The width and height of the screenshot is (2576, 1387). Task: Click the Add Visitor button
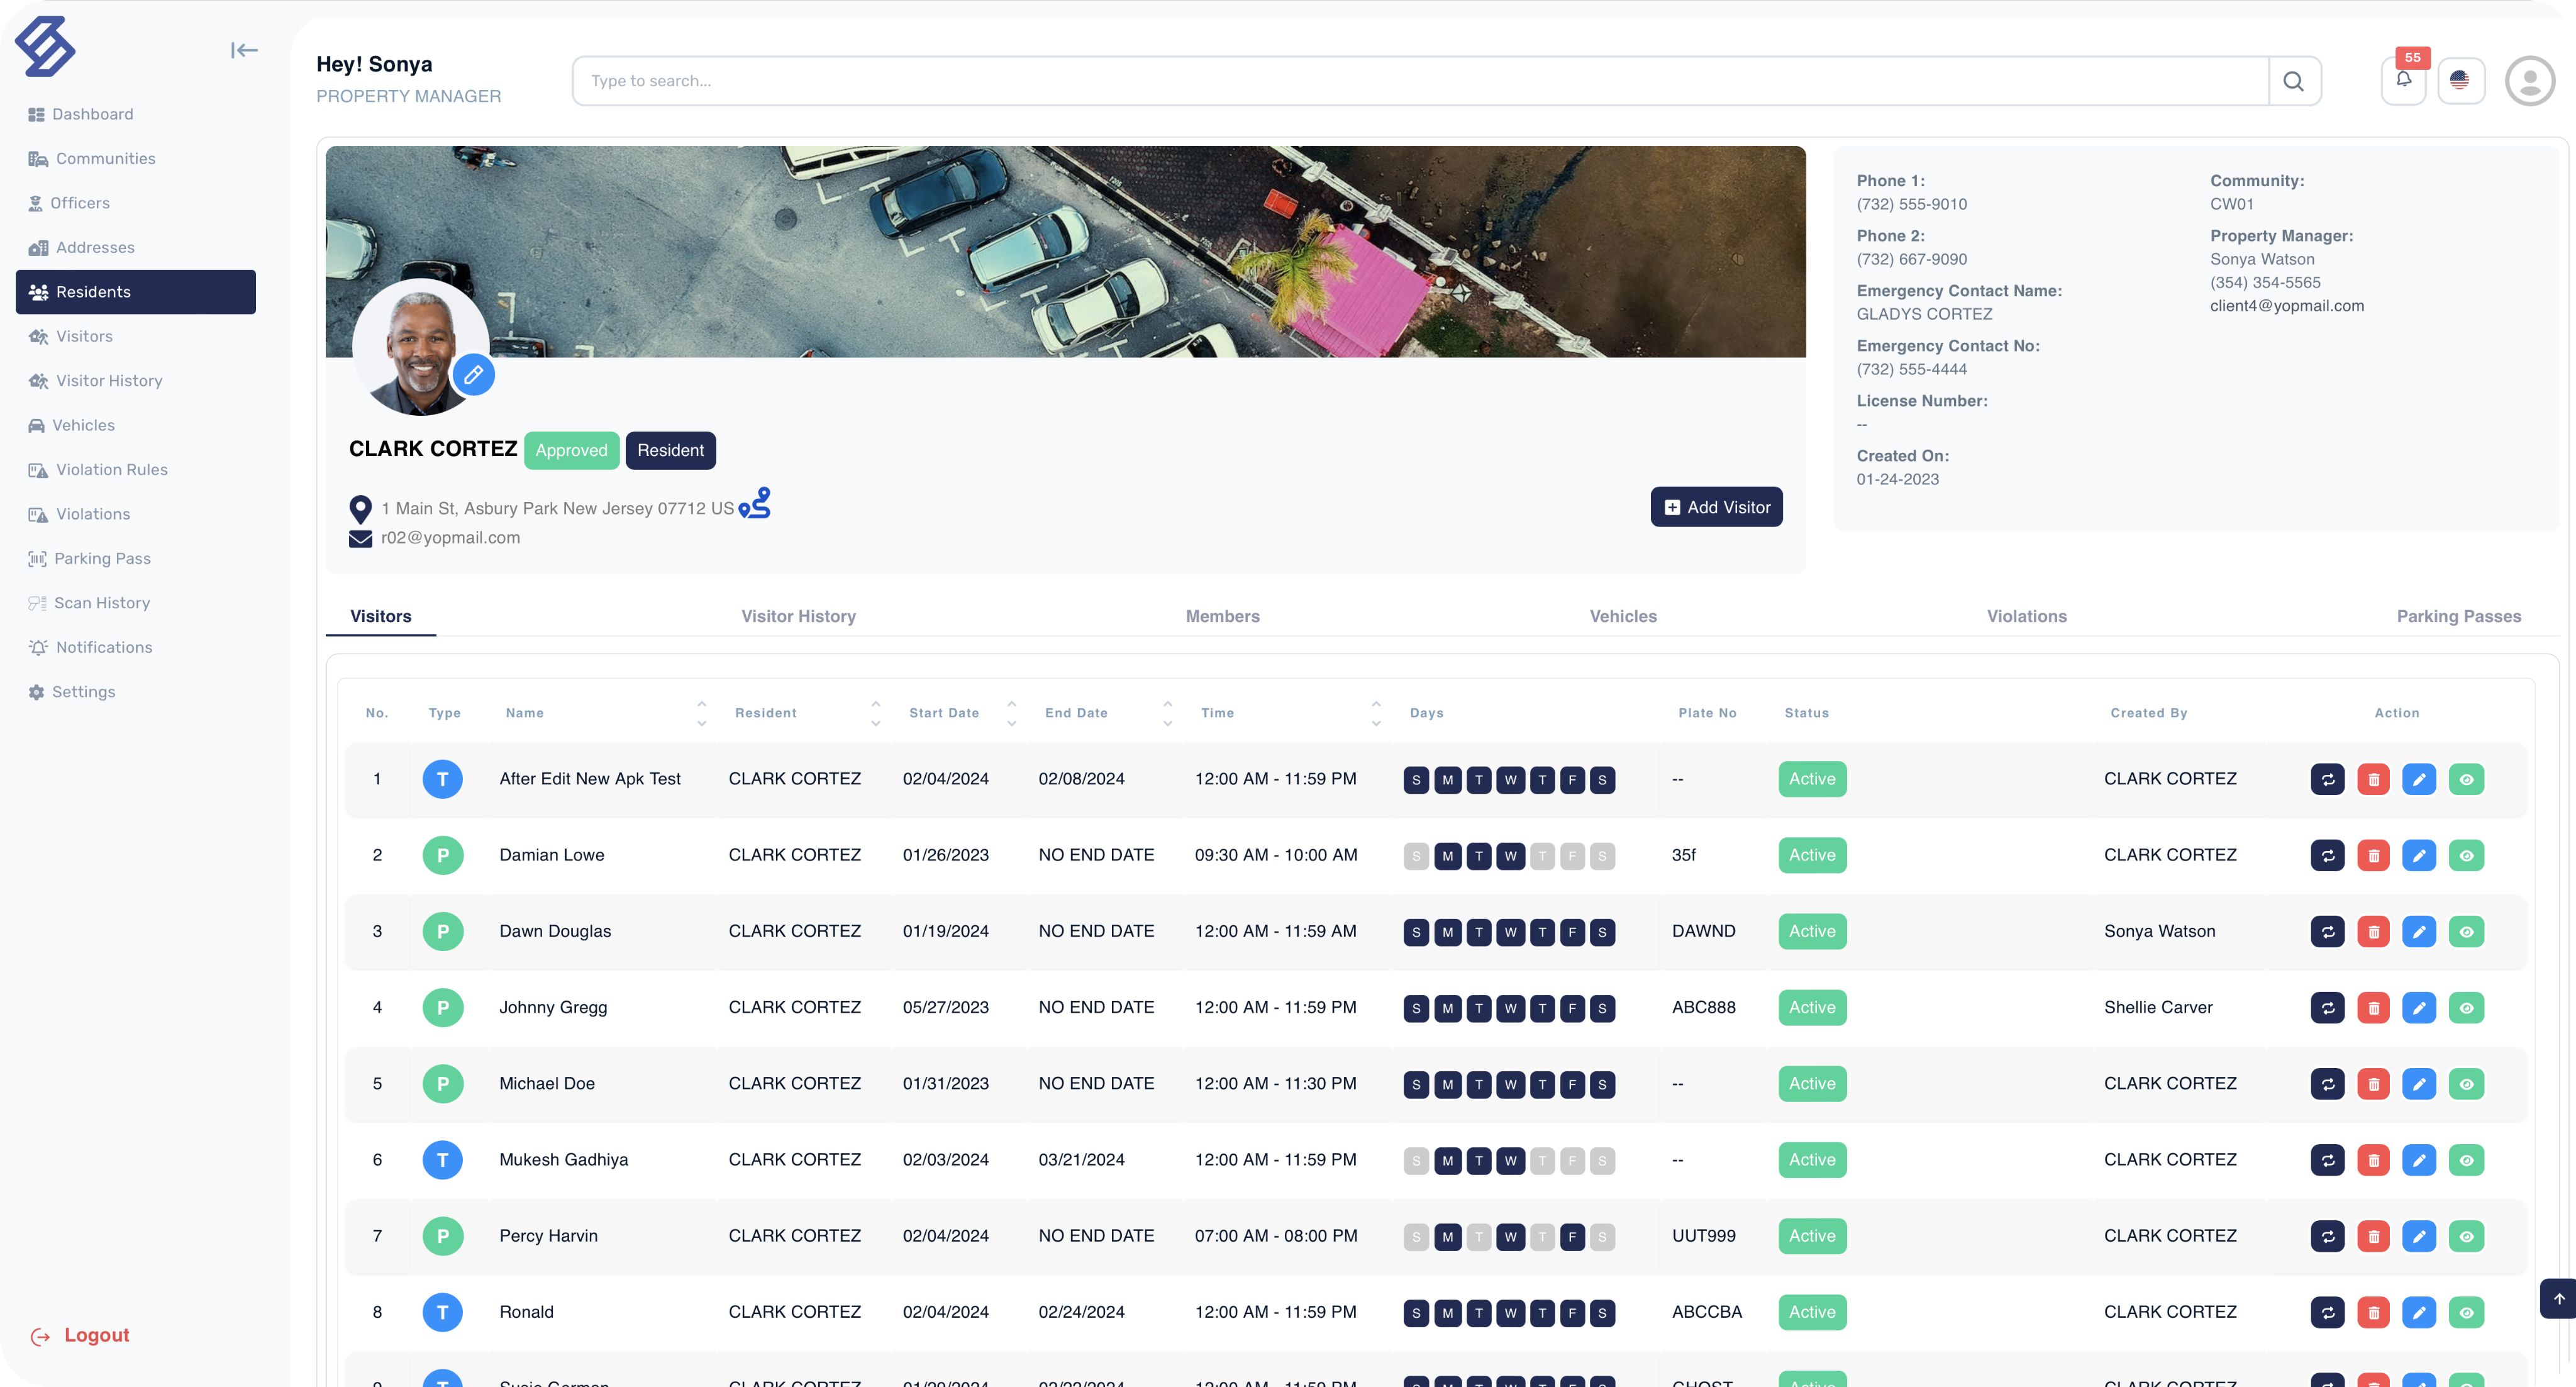(1716, 507)
